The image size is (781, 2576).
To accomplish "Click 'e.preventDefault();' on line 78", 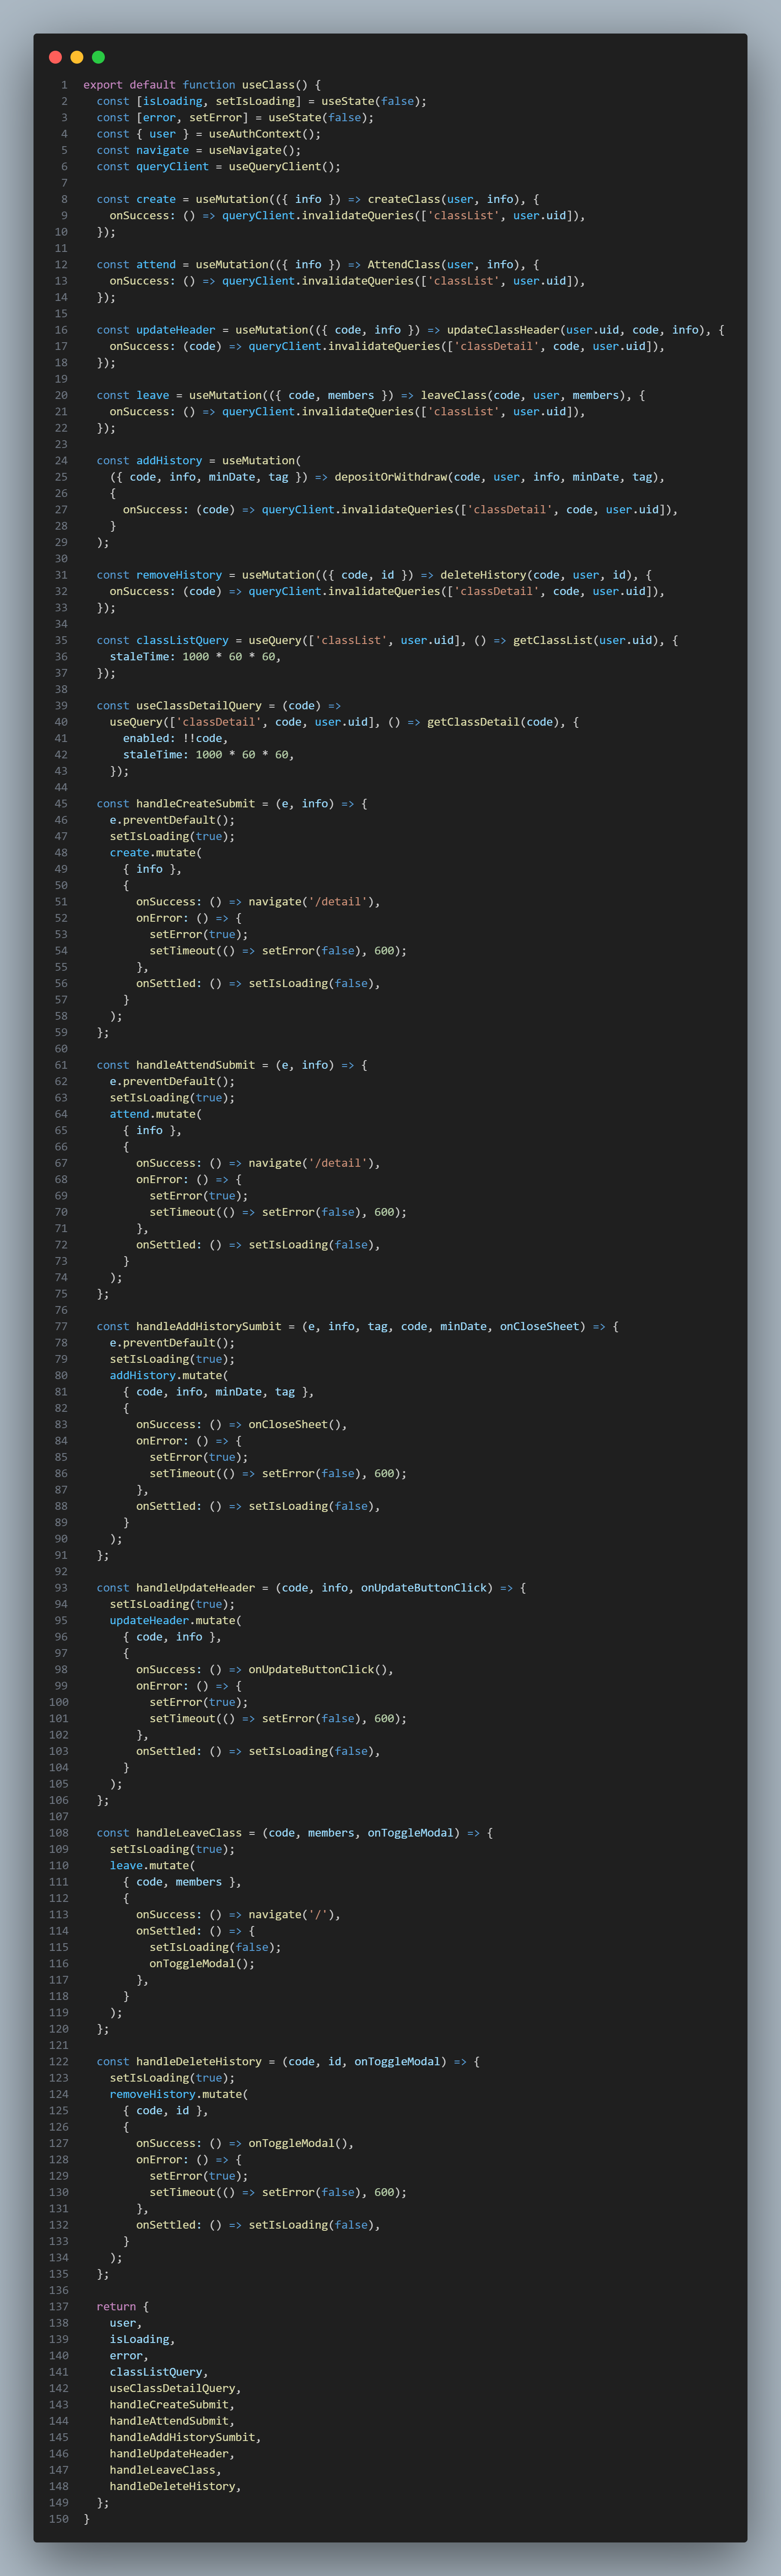I will pyautogui.click(x=173, y=1343).
